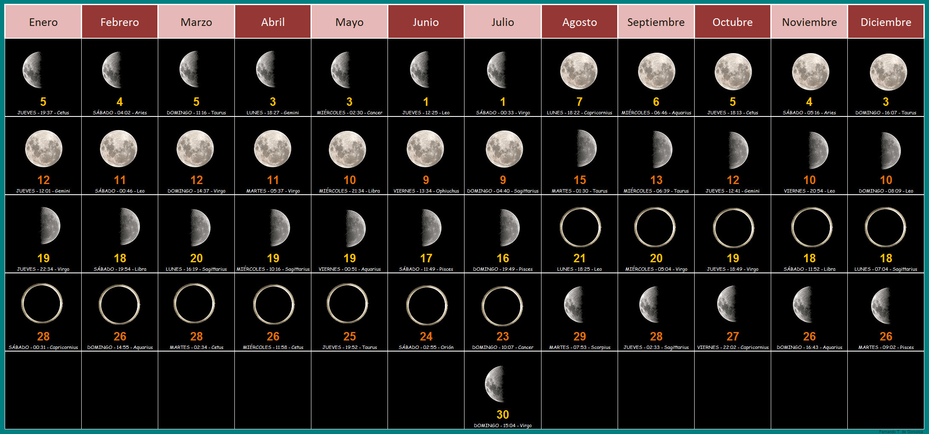Click the Enero month header

pos(43,22)
